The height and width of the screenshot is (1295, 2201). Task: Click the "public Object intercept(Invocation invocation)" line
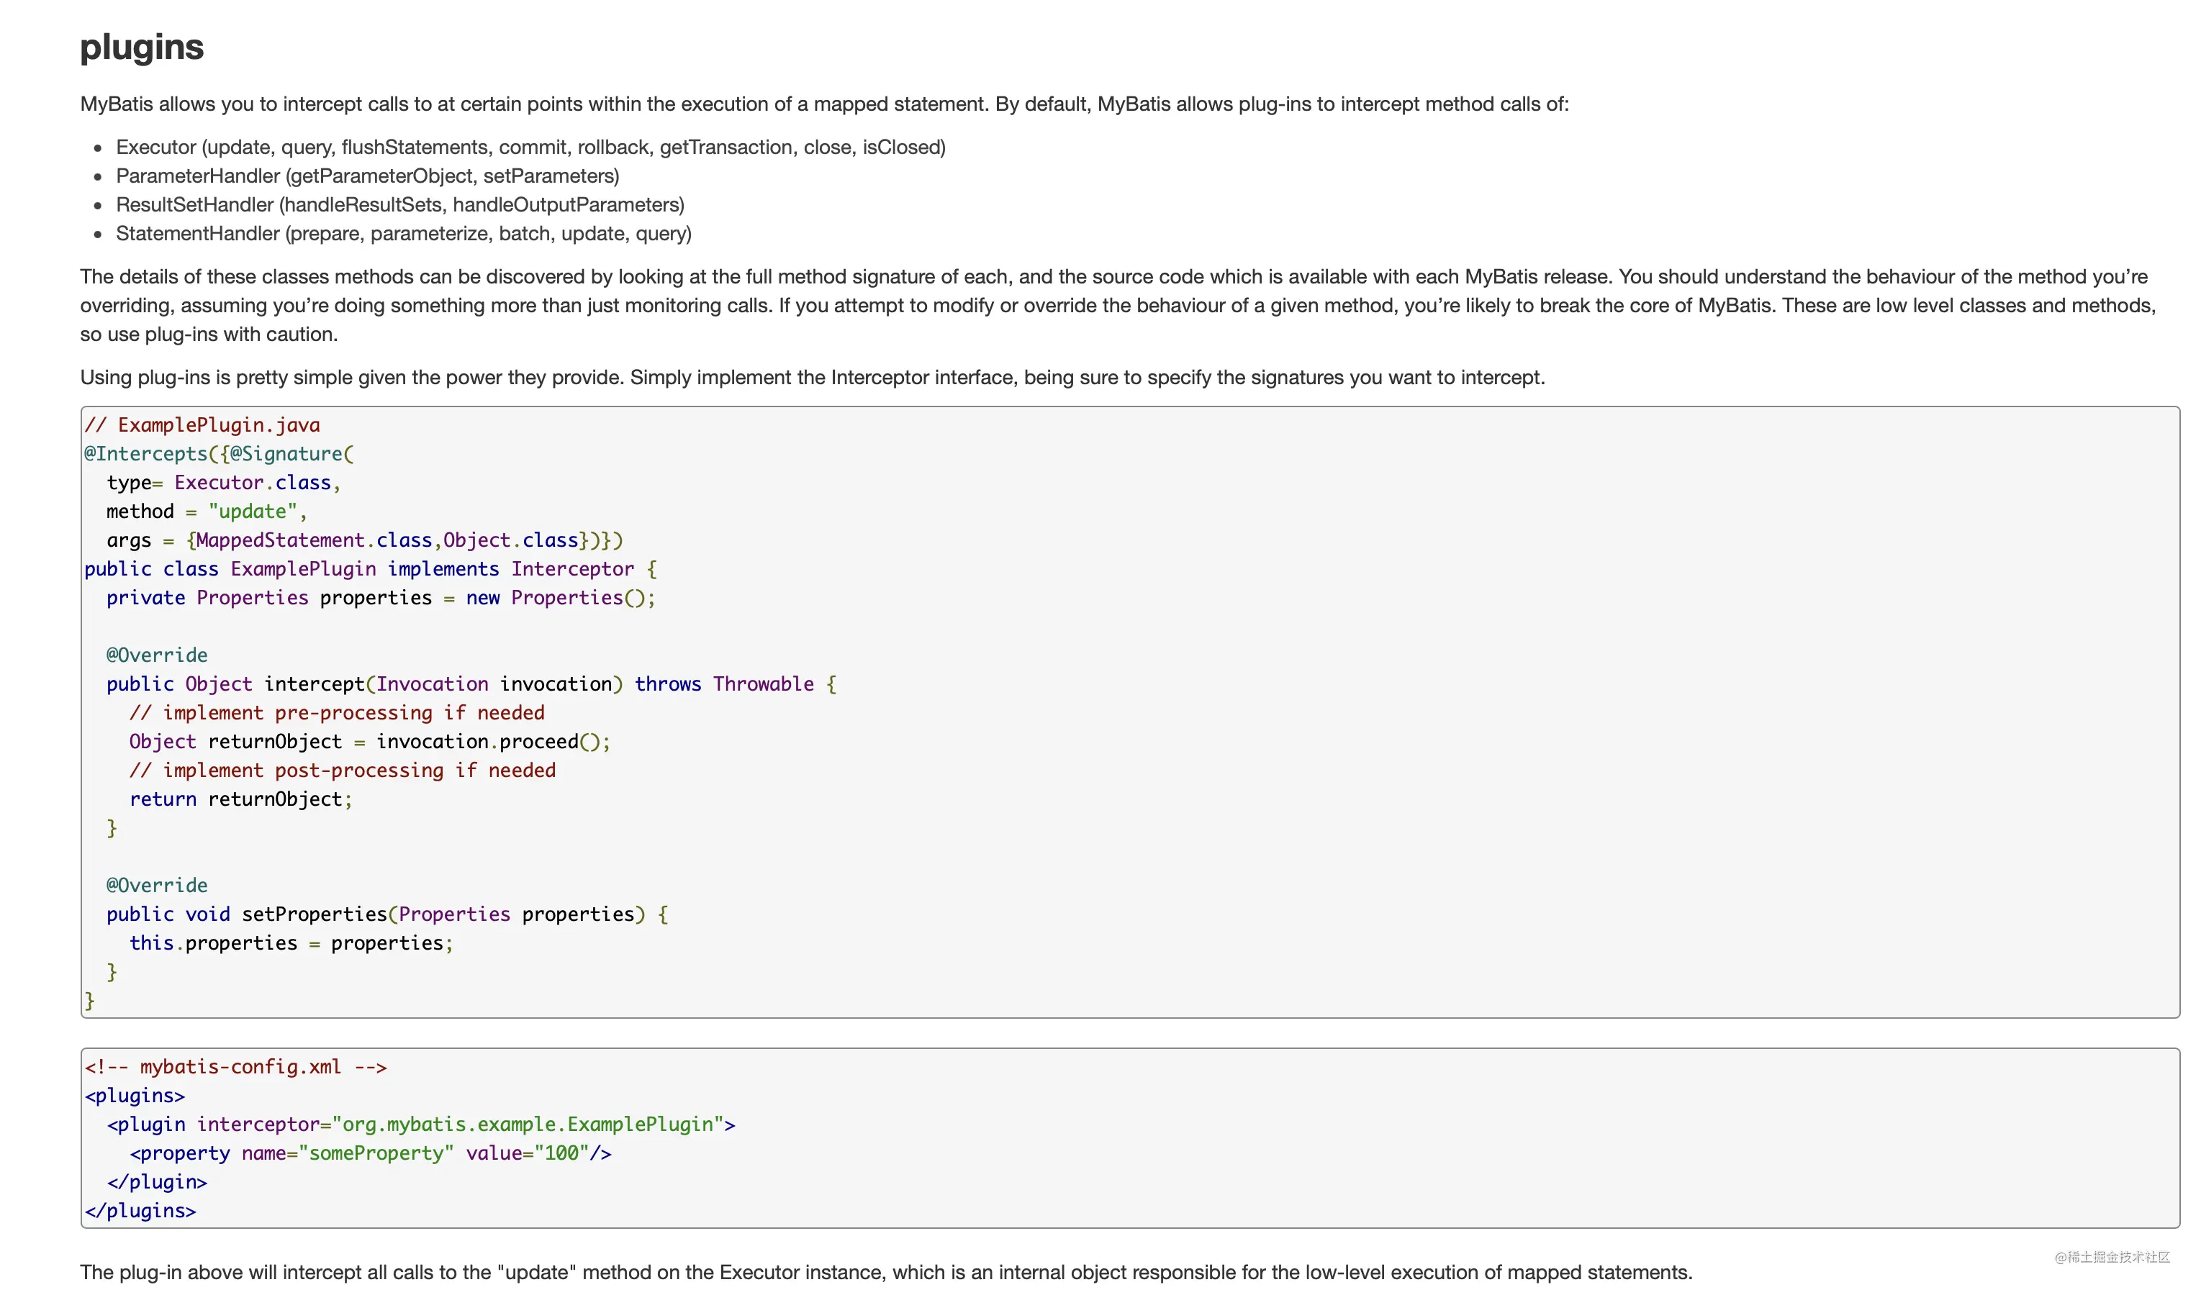tap(471, 683)
